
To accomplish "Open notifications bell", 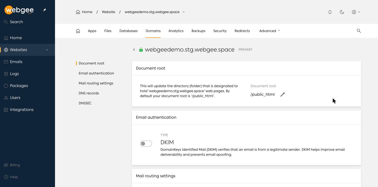I will coord(330,12).
